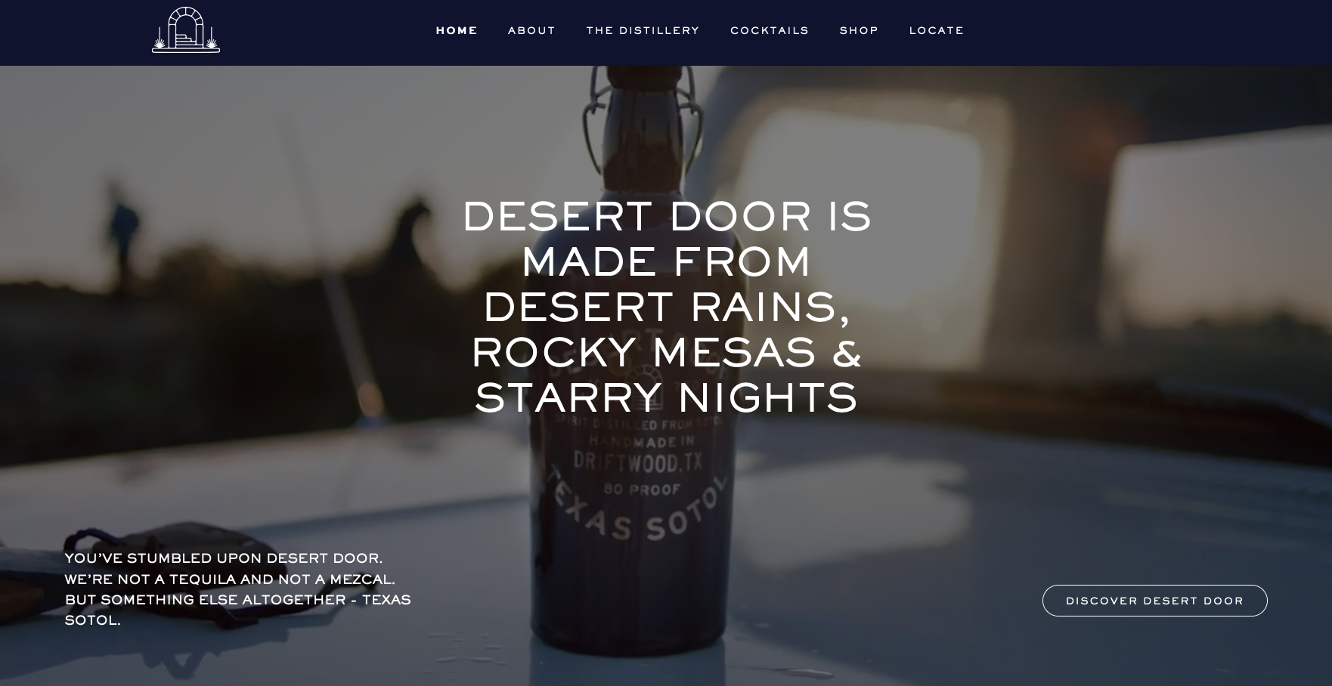Click the empty navy header area right of LOCATE
This screenshot has height=686, width=1332.
point(1149,32)
